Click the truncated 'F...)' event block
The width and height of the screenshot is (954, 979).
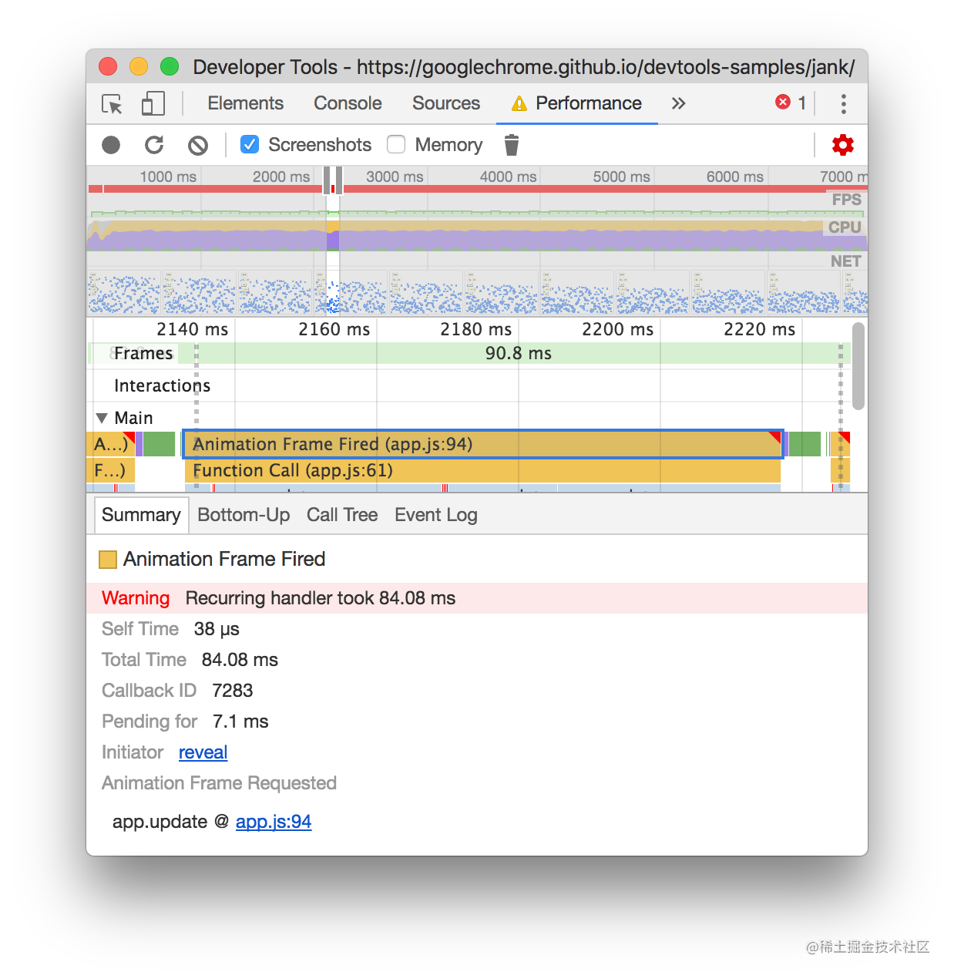[x=110, y=470]
